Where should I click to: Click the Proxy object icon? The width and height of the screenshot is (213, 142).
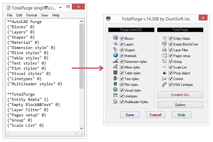click(x=164, y=73)
